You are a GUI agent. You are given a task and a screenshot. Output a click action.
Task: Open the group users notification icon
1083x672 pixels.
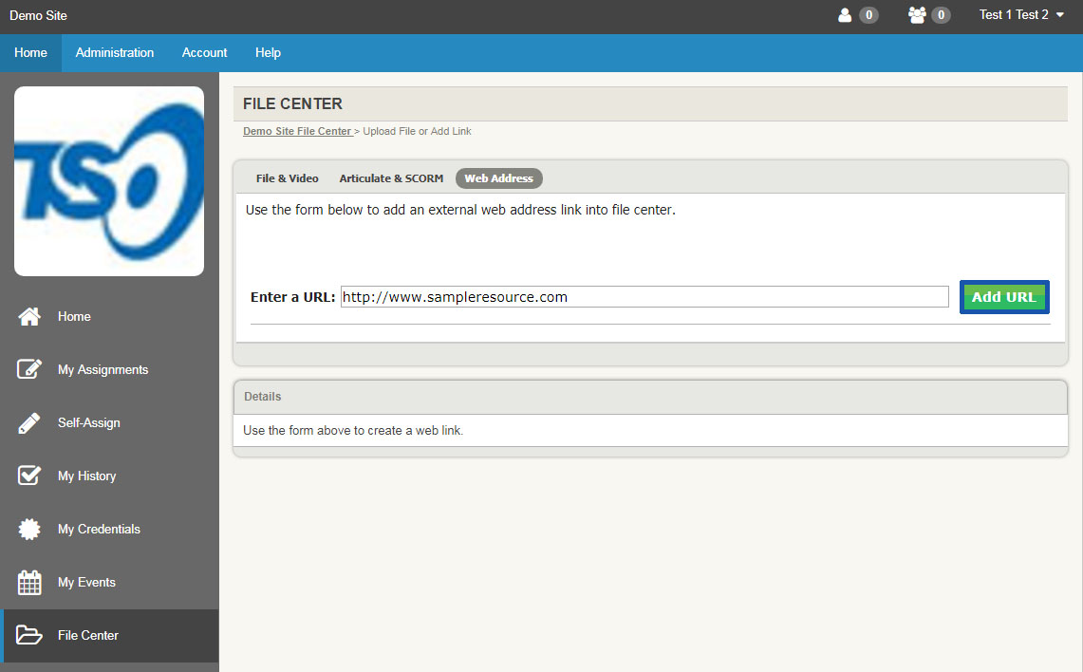click(917, 15)
